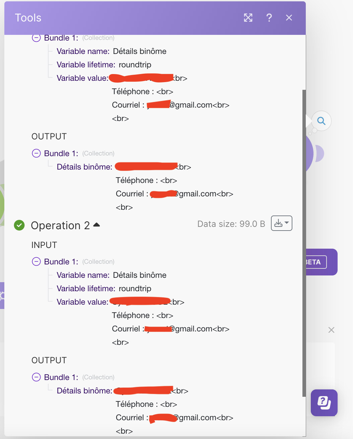Collapse Operation 2 using the arrow

pyautogui.click(x=97, y=225)
